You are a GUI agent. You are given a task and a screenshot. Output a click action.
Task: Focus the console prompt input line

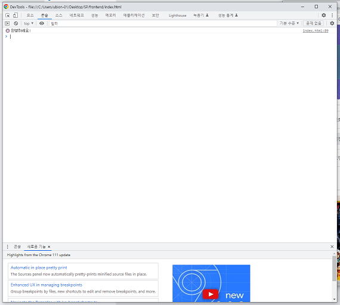coord(171,36)
